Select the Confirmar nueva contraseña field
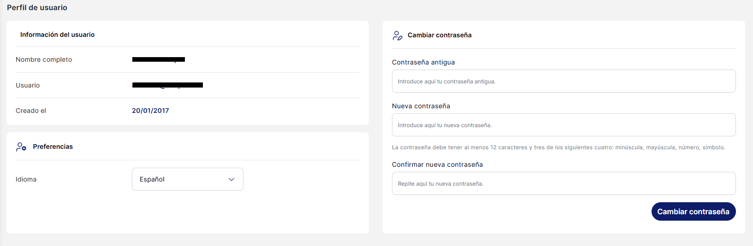Image resolution: width=753 pixels, height=246 pixels. [x=563, y=184]
